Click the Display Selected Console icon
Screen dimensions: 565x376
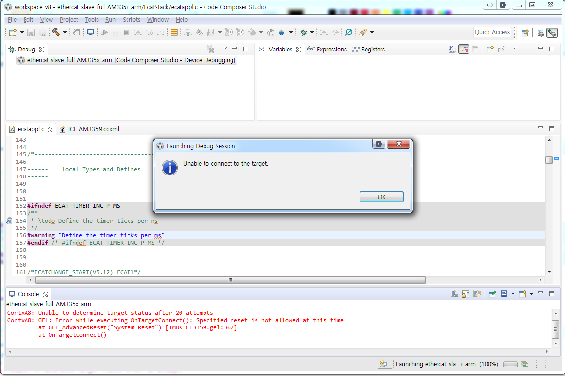pyautogui.click(x=504, y=294)
